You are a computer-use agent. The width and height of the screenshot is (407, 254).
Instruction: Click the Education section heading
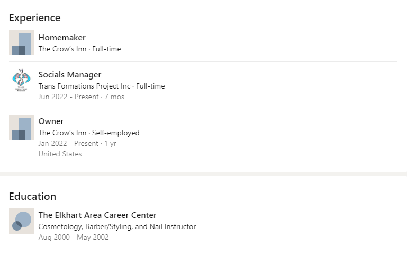(33, 197)
